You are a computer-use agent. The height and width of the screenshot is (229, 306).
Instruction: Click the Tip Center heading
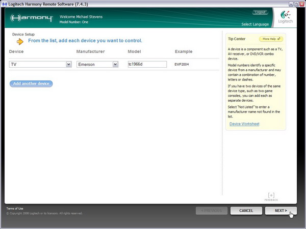[x=237, y=39]
